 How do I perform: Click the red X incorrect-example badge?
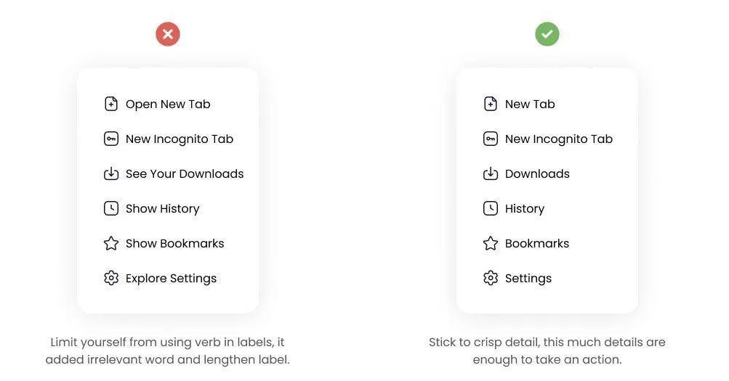pos(168,34)
